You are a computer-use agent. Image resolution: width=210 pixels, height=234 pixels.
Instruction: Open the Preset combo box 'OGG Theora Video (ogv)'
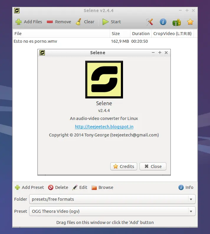[112, 211]
